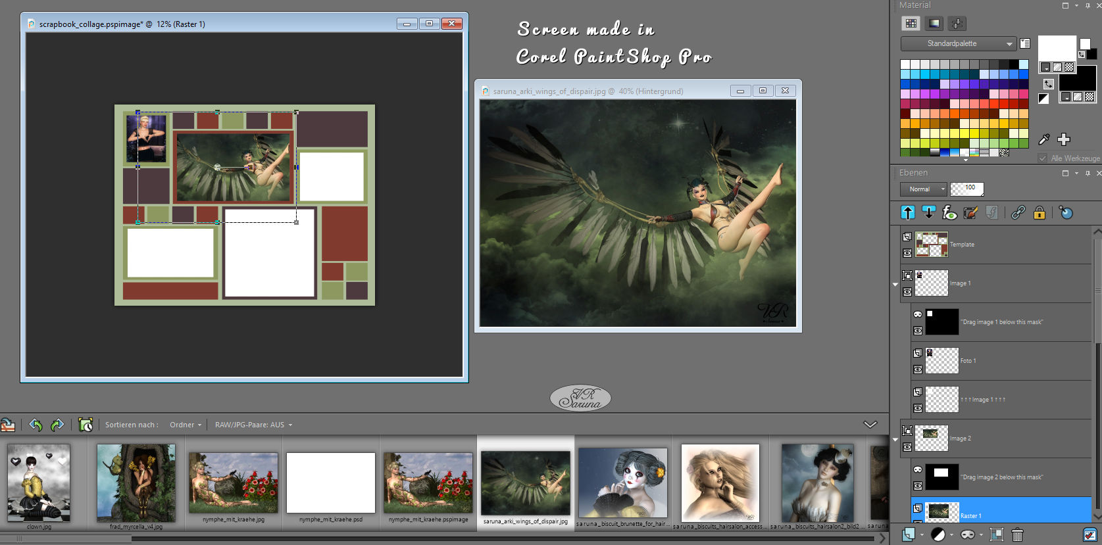Open the layer effects button
The height and width of the screenshot is (545, 1102).
click(949, 212)
